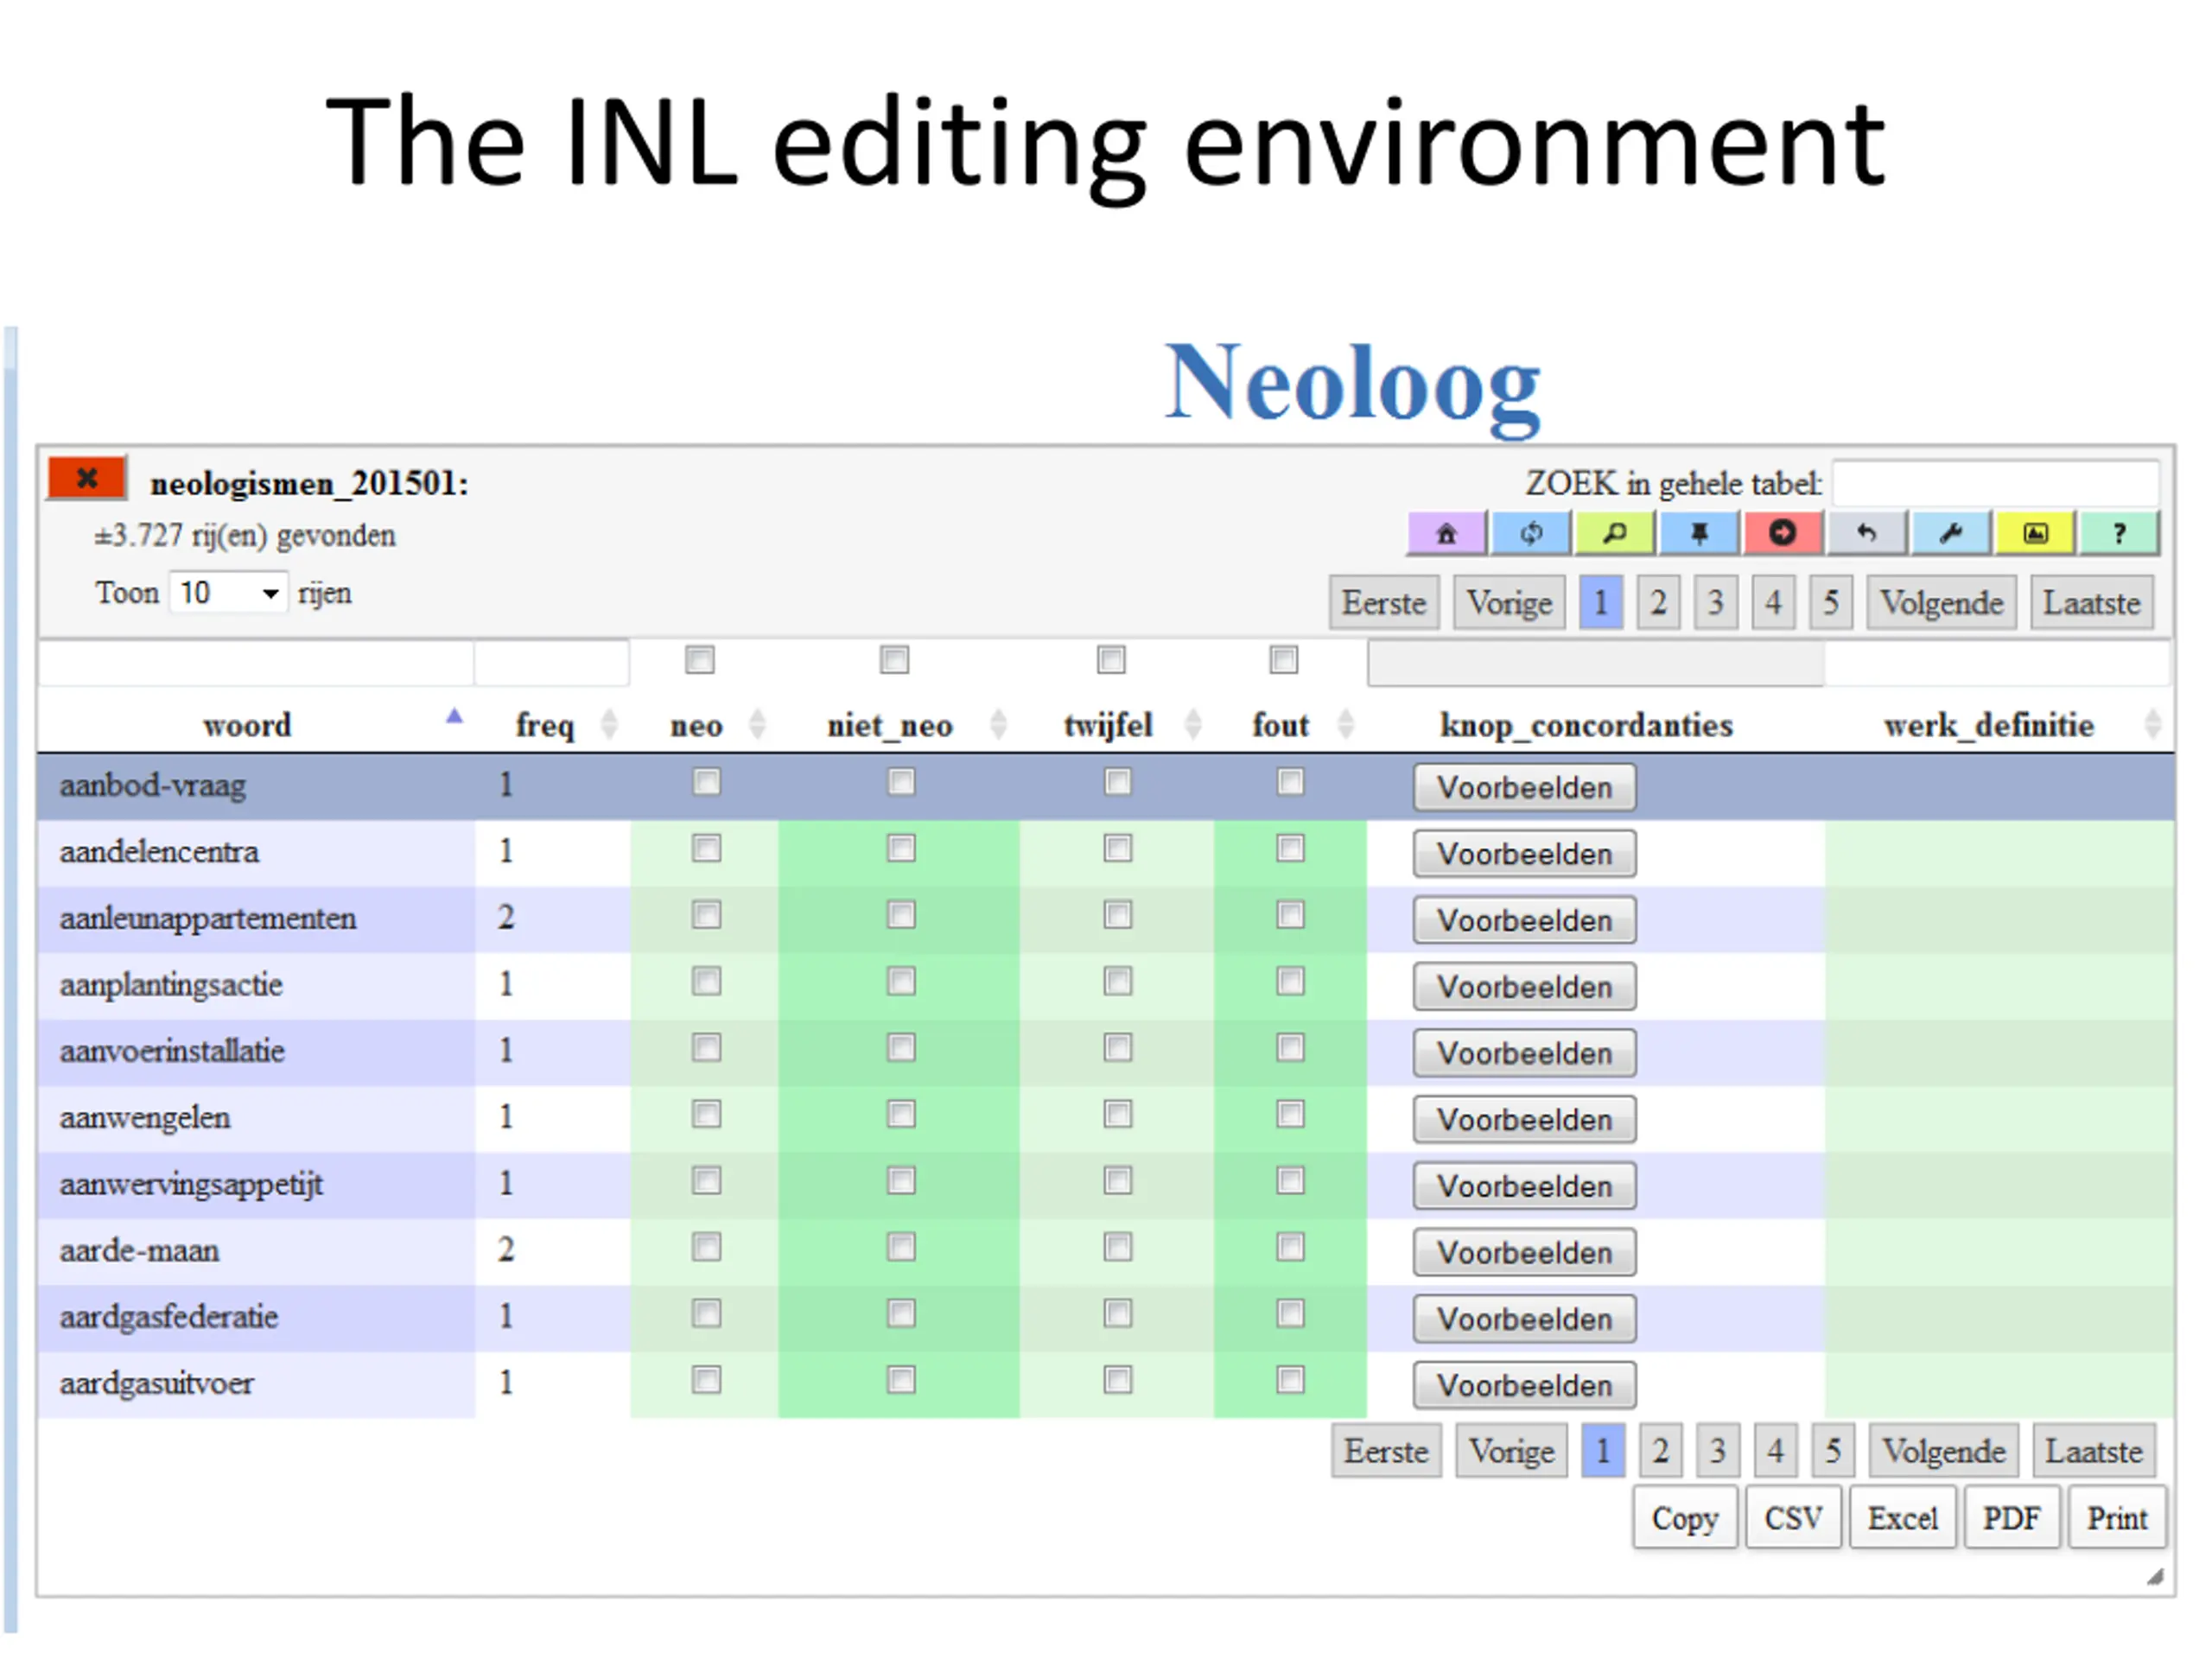
Task: Go to page 4 in top pagination
Action: (1774, 603)
